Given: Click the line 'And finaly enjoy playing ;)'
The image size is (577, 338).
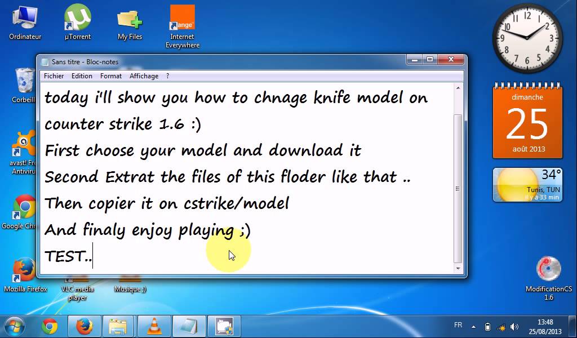Looking at the screenshot, I should [147, 230].
